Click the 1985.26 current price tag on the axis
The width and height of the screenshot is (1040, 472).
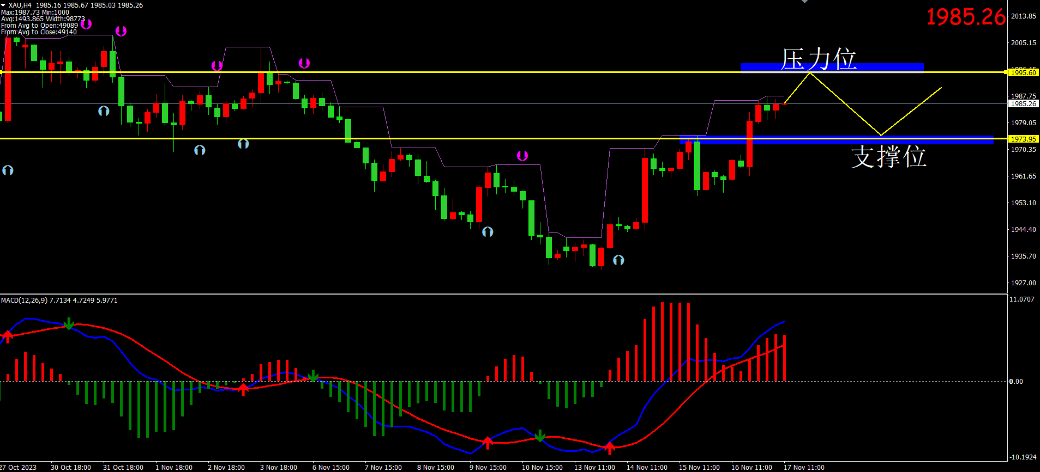click(x=1023, y=103)
